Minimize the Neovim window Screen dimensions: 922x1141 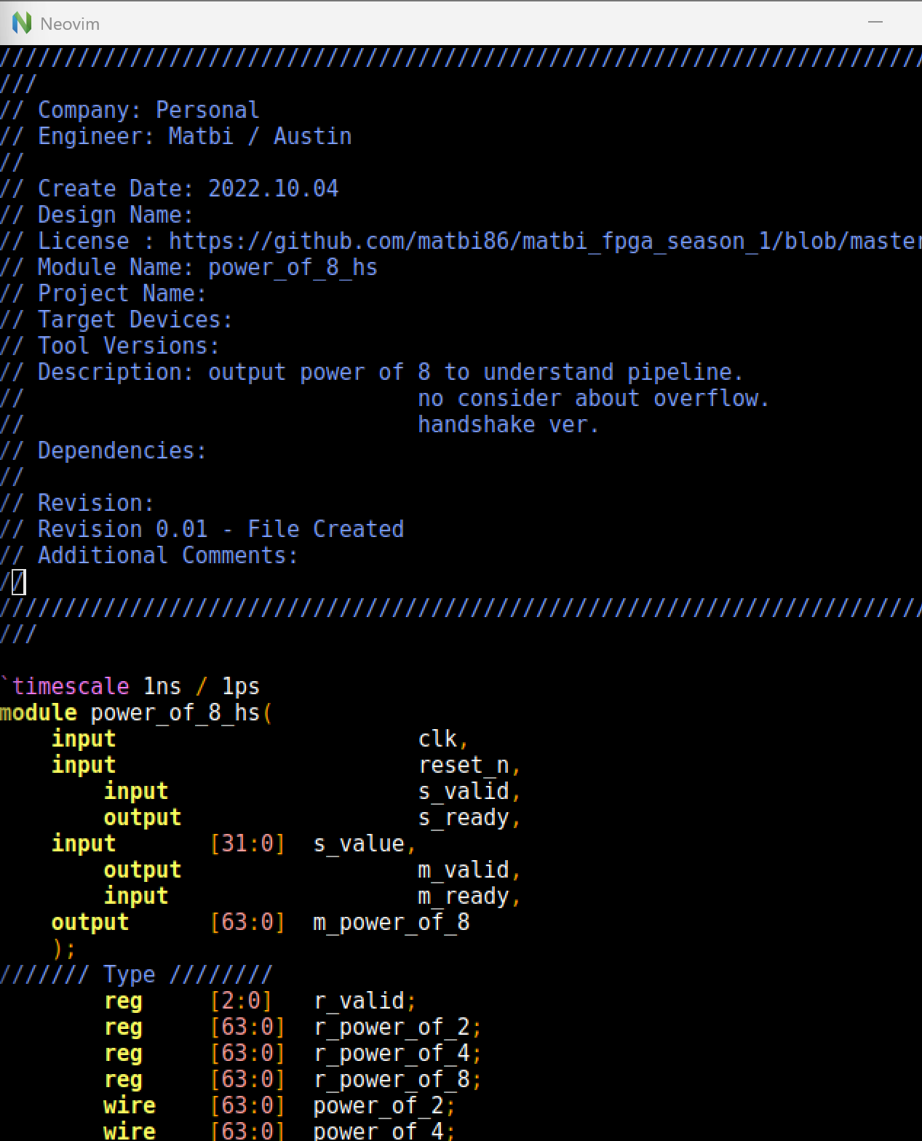tap(875, 23)
